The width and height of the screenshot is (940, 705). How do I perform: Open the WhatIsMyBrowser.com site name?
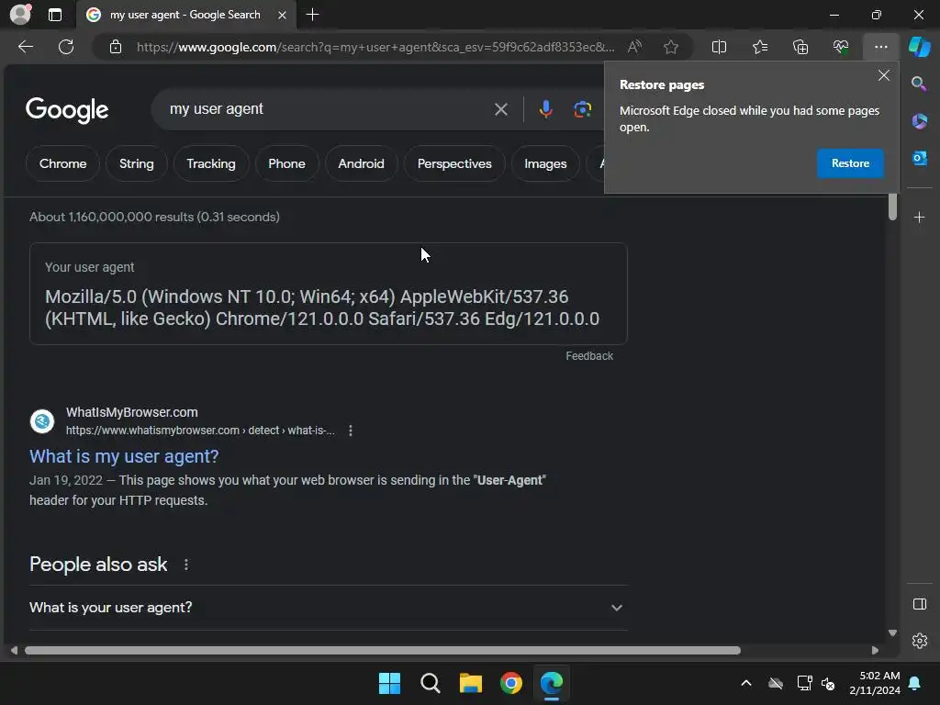(x=132, y=412)
